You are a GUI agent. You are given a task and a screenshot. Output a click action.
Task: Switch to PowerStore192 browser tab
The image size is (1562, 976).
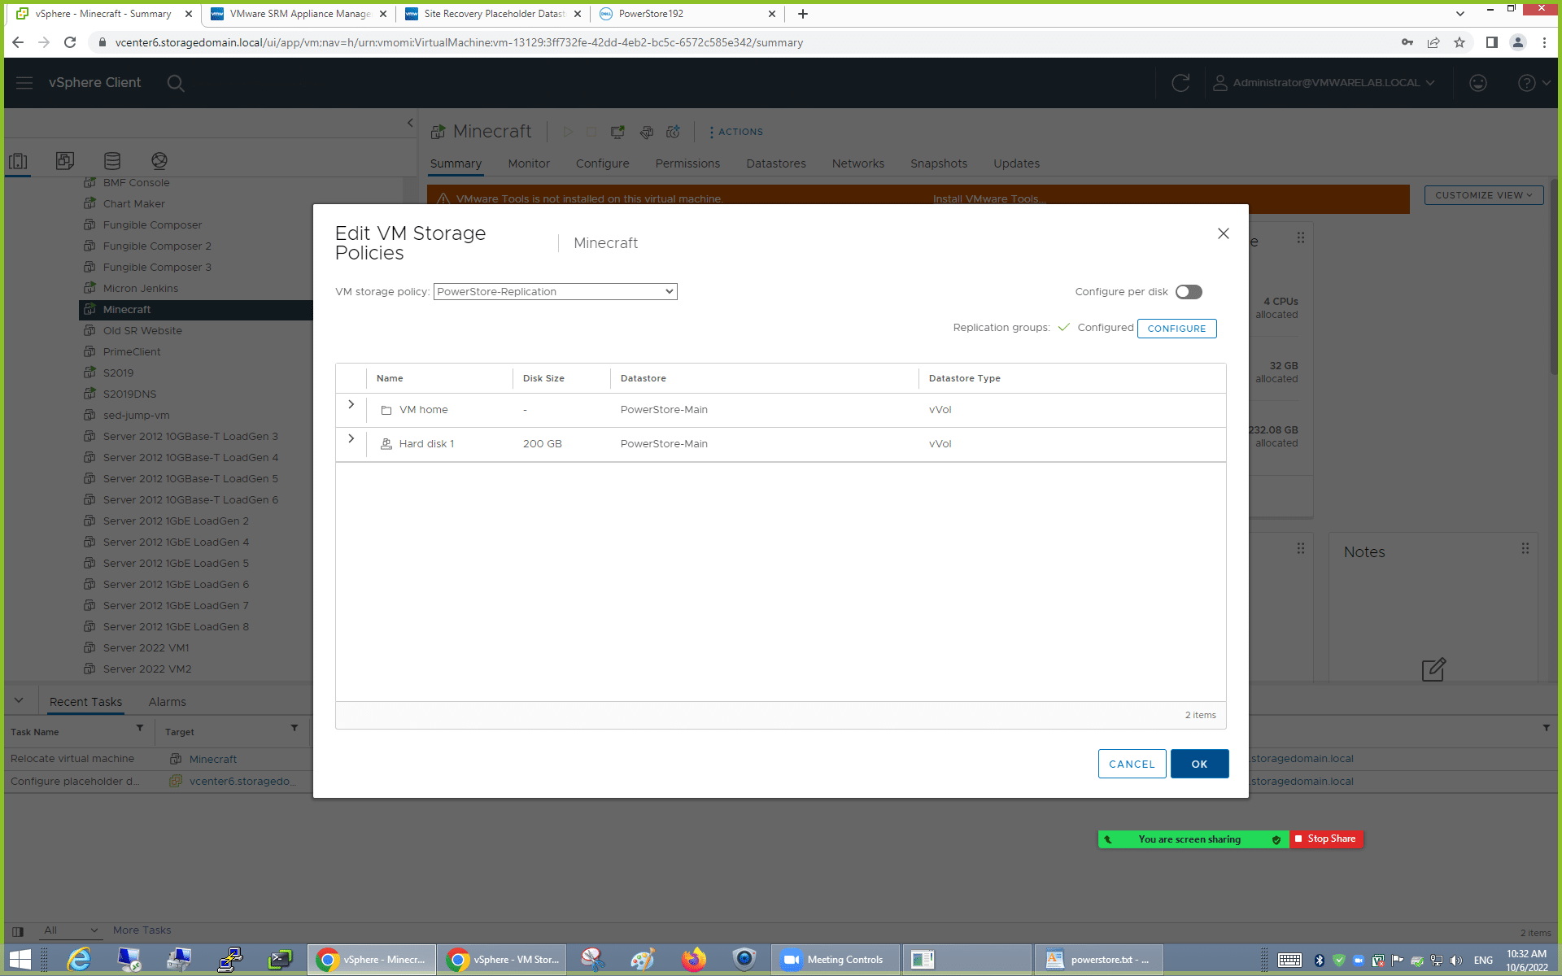[687, 14]
